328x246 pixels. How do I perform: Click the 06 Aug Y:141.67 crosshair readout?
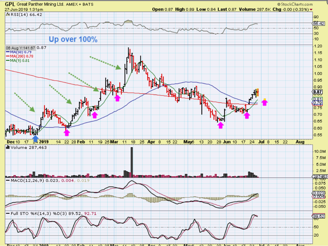(x=20, y=48)
